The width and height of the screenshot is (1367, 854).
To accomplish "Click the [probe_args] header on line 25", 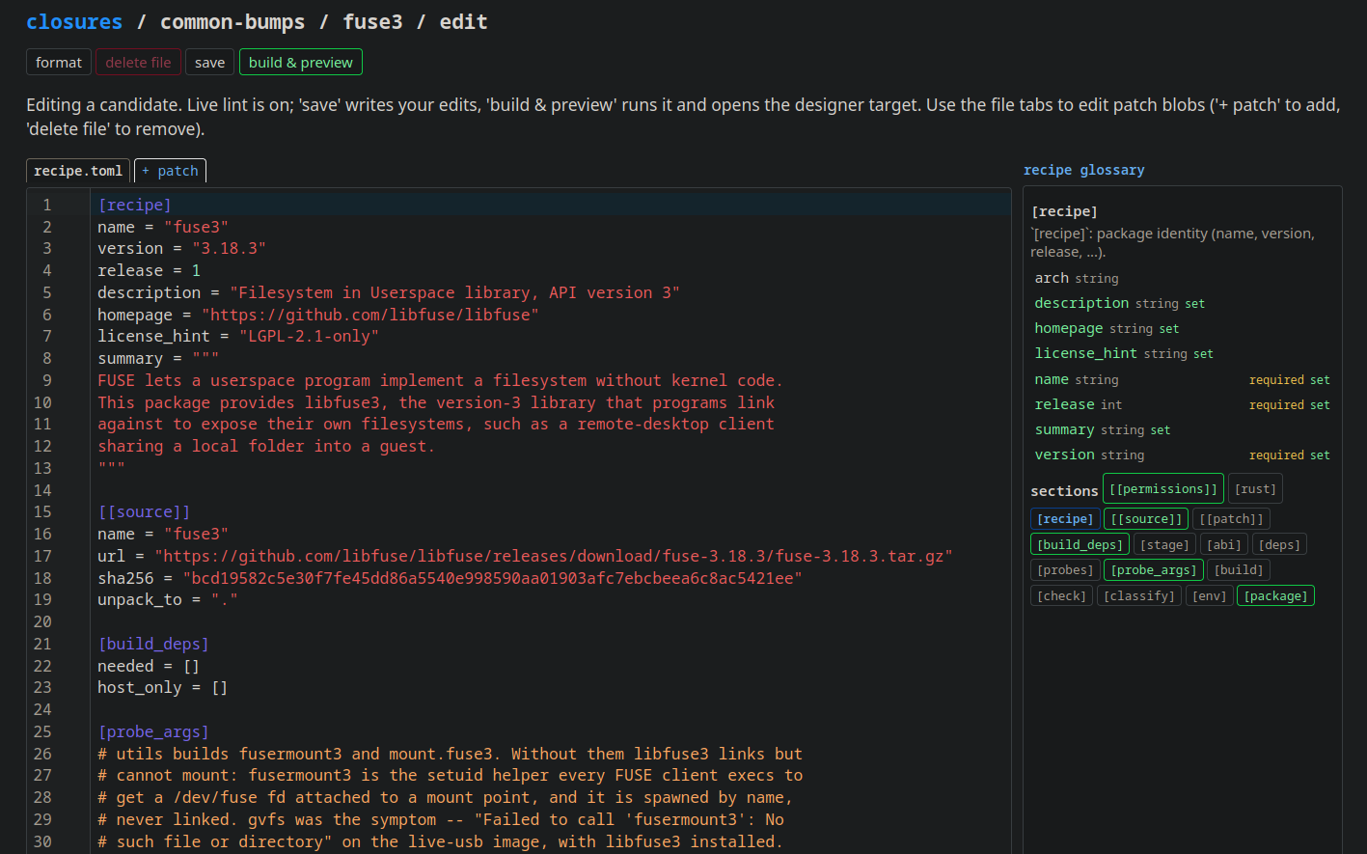I will click(153, 731).
